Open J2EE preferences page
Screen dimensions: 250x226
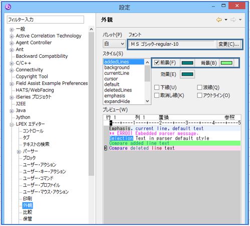(21, 104)
